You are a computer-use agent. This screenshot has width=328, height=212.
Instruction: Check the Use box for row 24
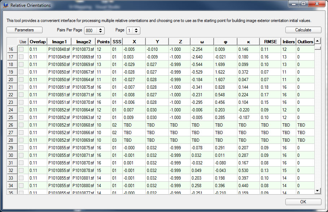[x=21, y=110]
